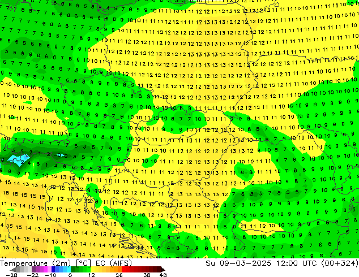Click the '48' label under the legend
Image resolution: width=359 pixels, height=277 pixels.
tap(163, 275)
